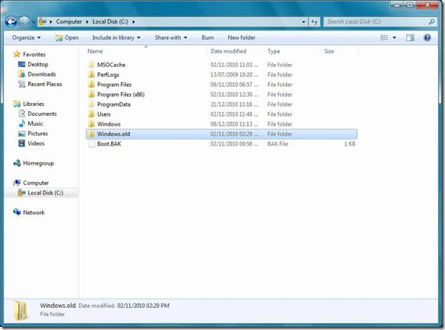The width and height of the screenshot is (445, 330).
Task: Open address bar history dropdown
Action: pos(304,22)
